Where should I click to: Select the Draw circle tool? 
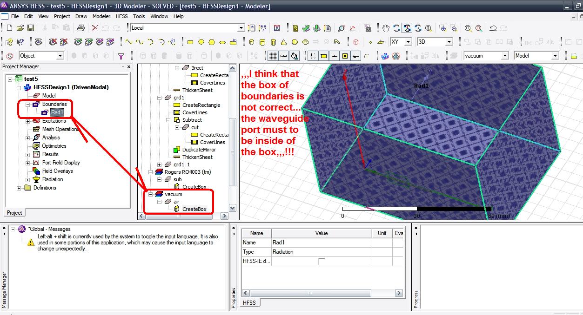201,42
